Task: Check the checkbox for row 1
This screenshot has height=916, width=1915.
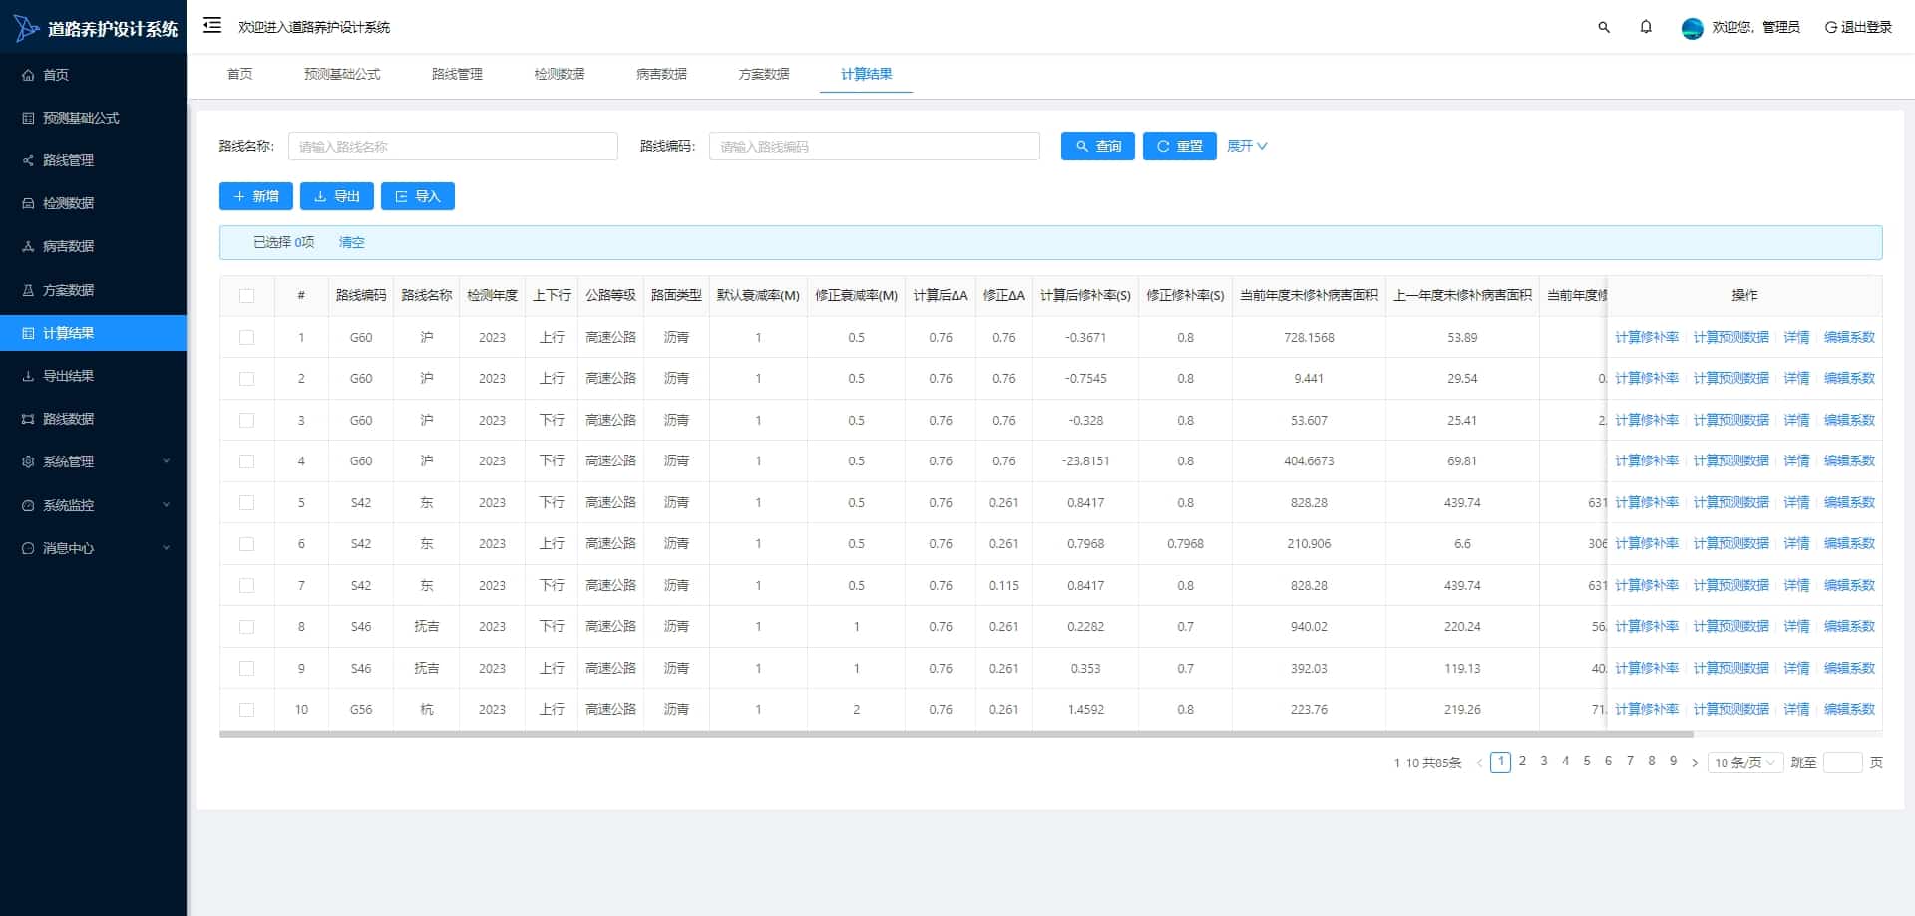Action: point(246,337)
